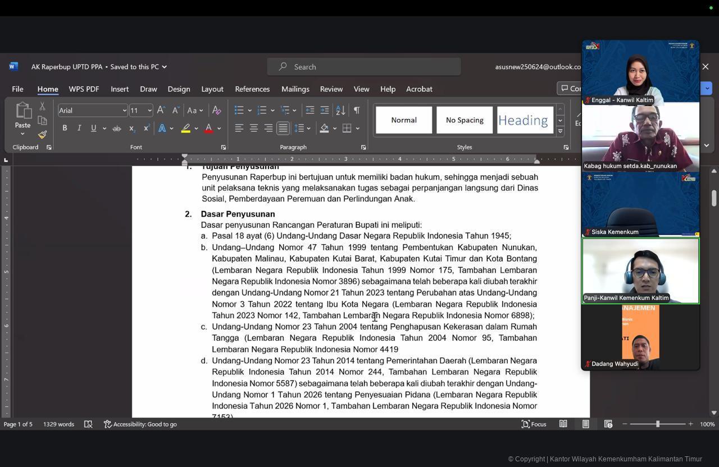Image resolution: width=719 pixels, height=467 pixels.
Task: Click the Clear All Formatting icon
Action: pos(216,111)
